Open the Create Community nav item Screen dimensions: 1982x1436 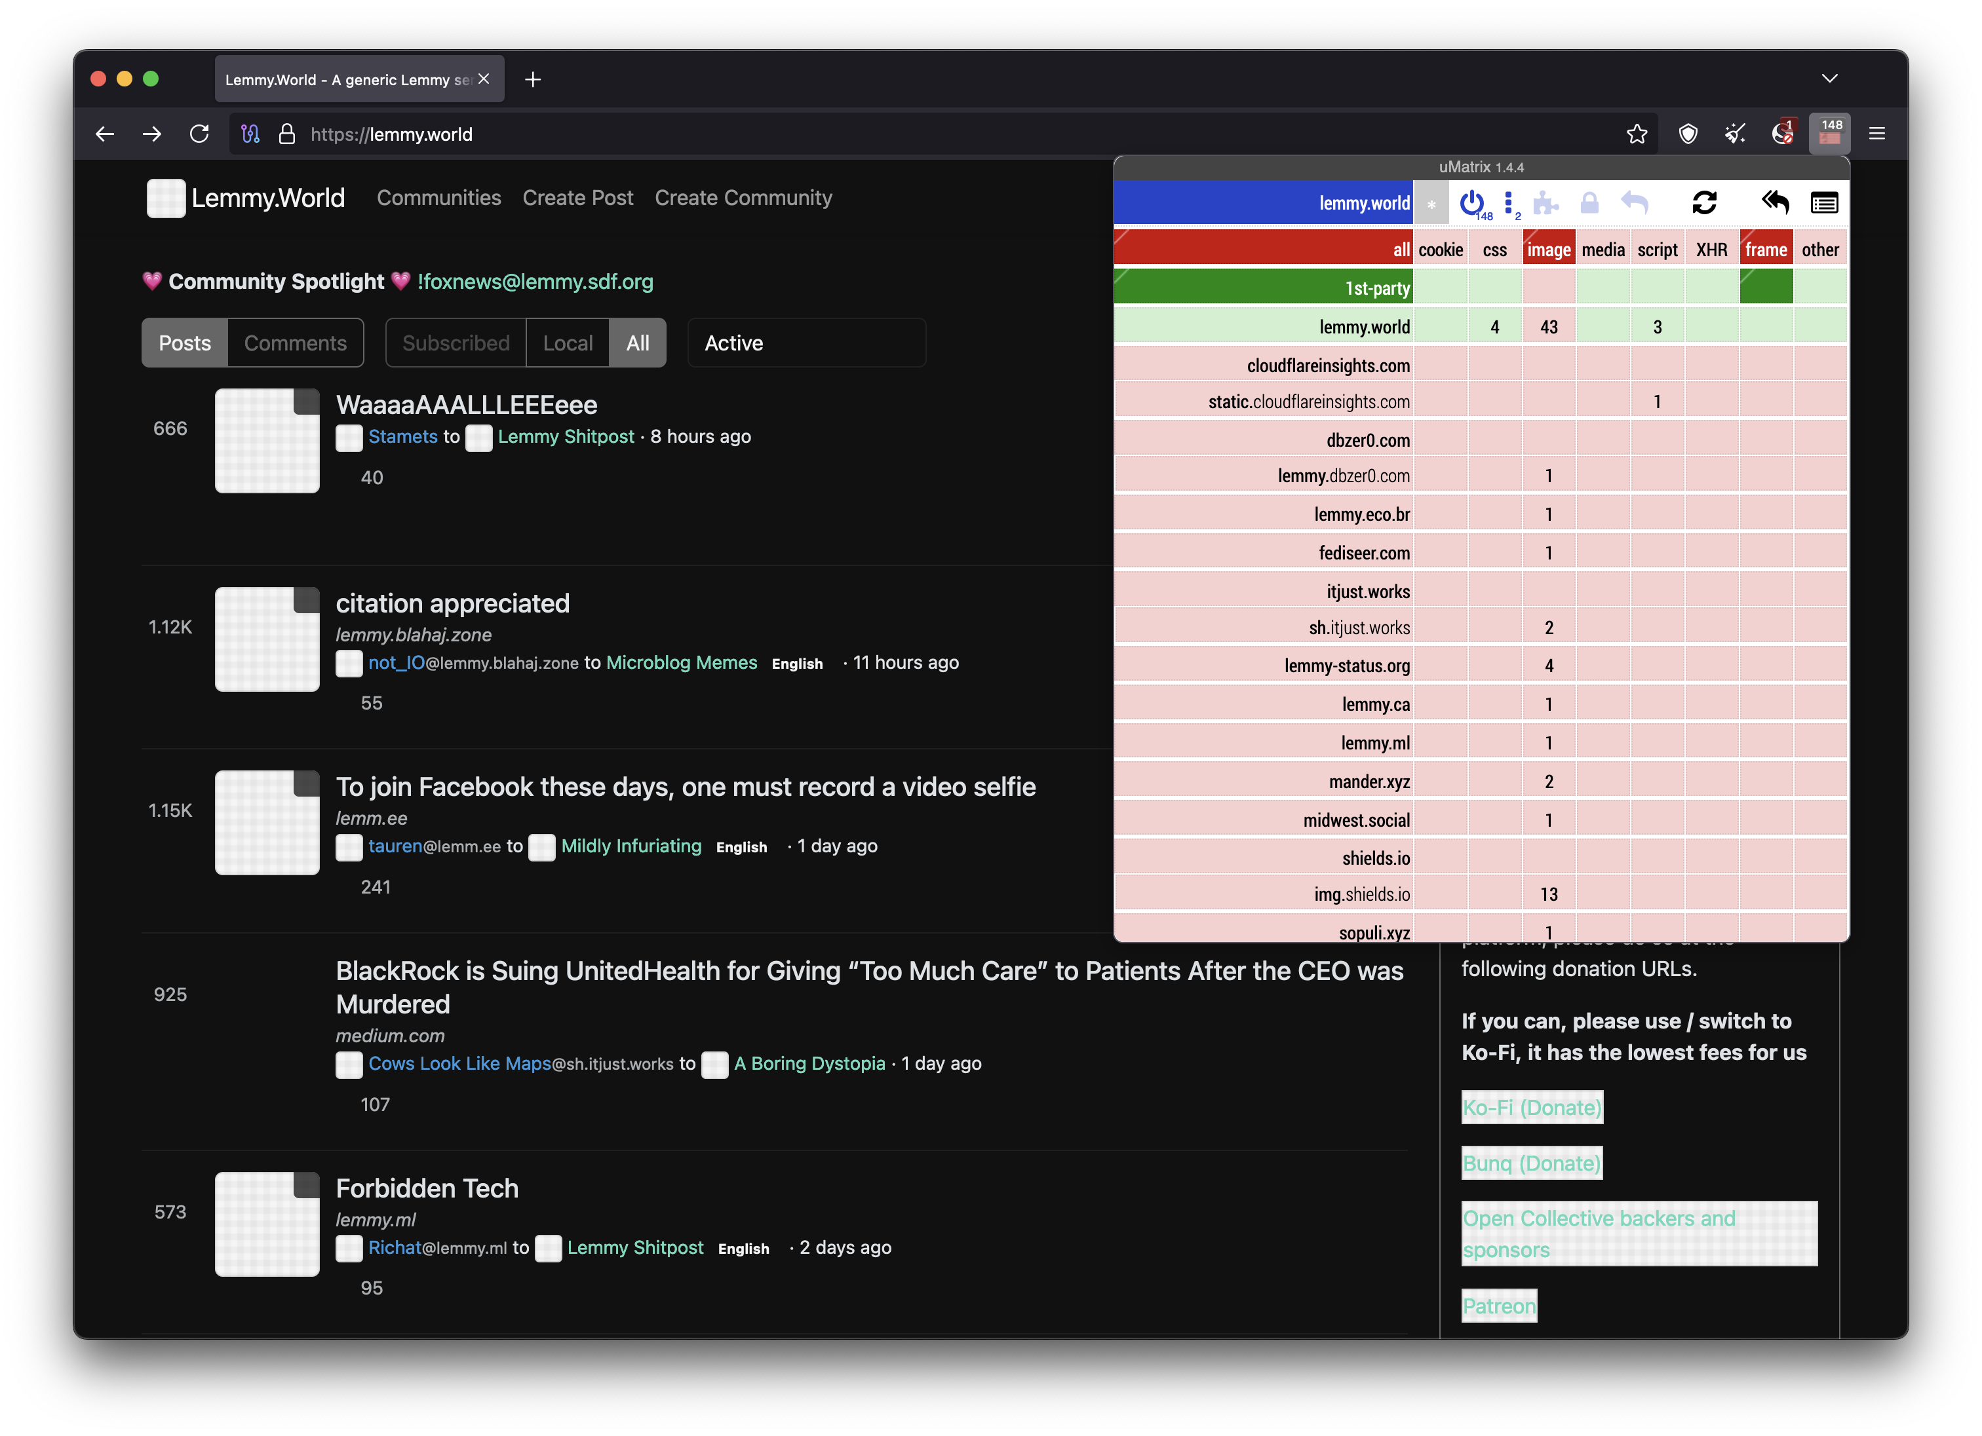[x=744, y=198]
